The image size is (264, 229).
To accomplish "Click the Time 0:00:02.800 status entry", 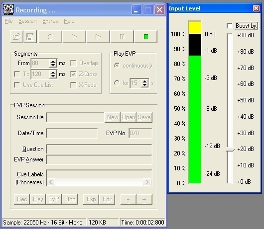I will click(x=142, y=223).
